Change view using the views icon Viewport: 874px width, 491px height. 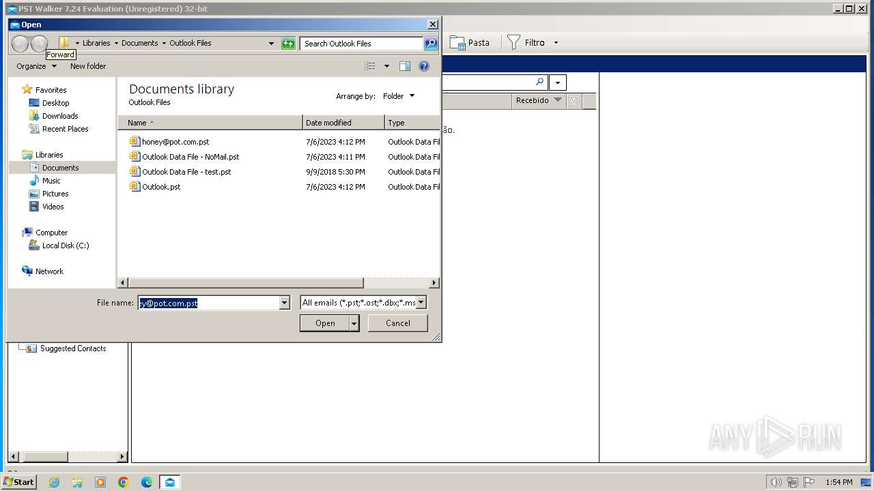(369, 66)
